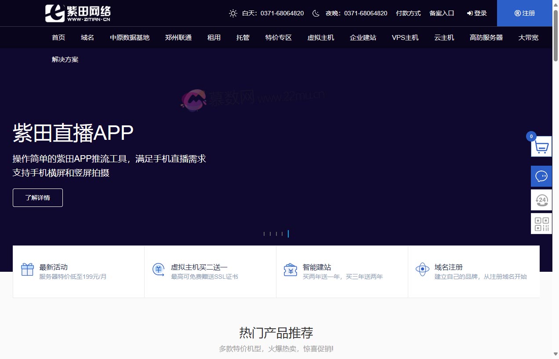Click the 了解详情 button
The image size is (559, 359).
click(x=38, y=198)
